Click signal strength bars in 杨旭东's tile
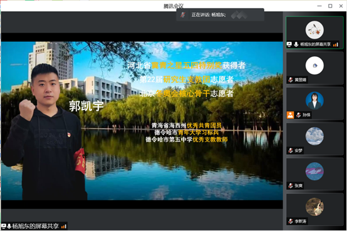 click(336, 44)
